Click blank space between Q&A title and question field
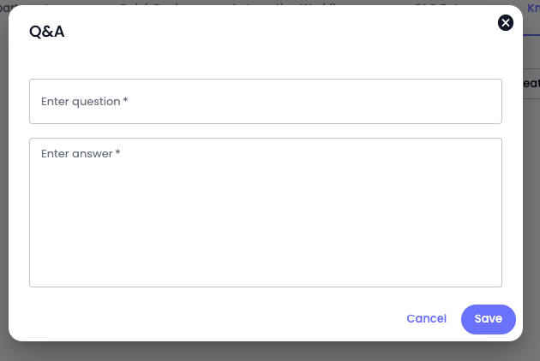 point(266,59)
